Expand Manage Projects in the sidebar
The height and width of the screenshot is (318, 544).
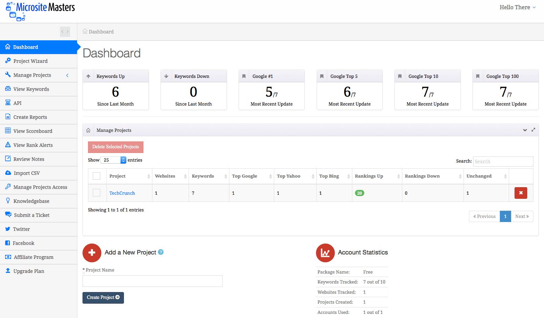(32, 75)
